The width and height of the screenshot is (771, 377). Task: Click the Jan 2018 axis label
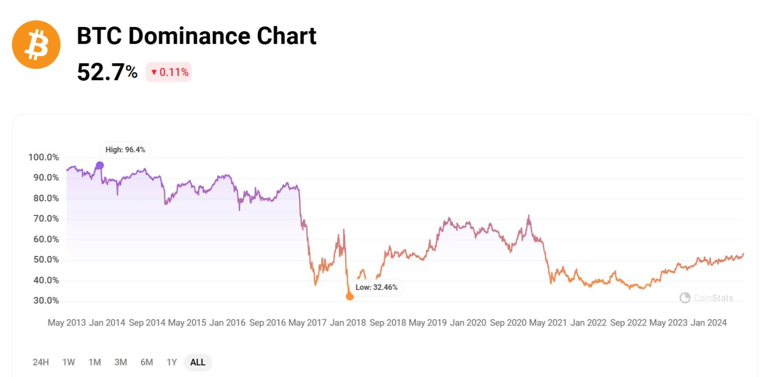348,323
